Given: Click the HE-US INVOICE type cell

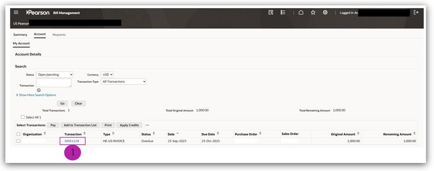Looking at the screenshot, I should click(114, 141).
